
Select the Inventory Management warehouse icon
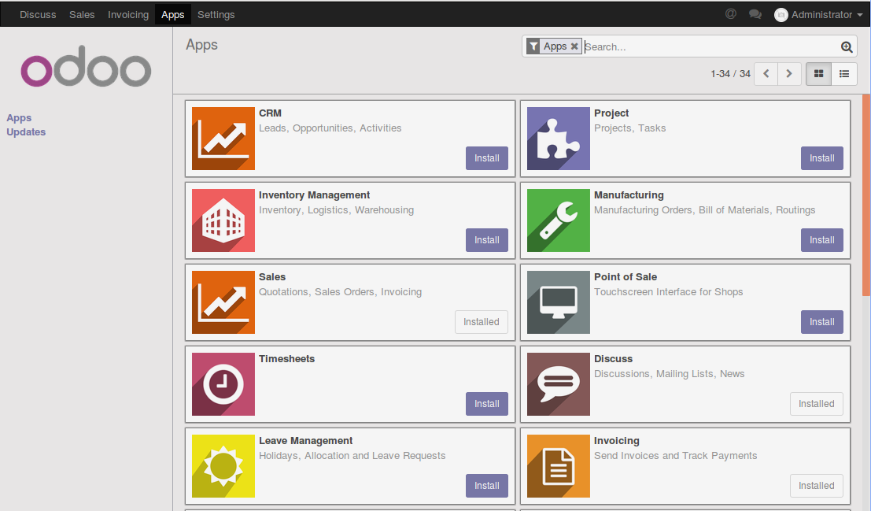tap(223, 220)
